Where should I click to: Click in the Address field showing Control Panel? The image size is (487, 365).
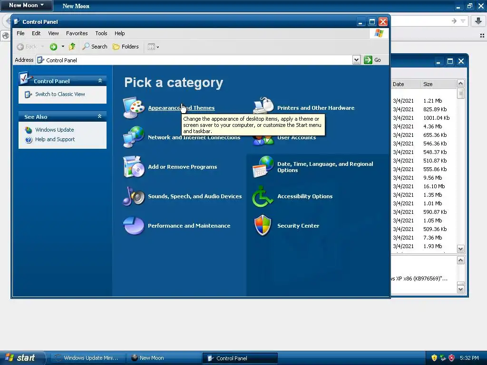point(195,60)
